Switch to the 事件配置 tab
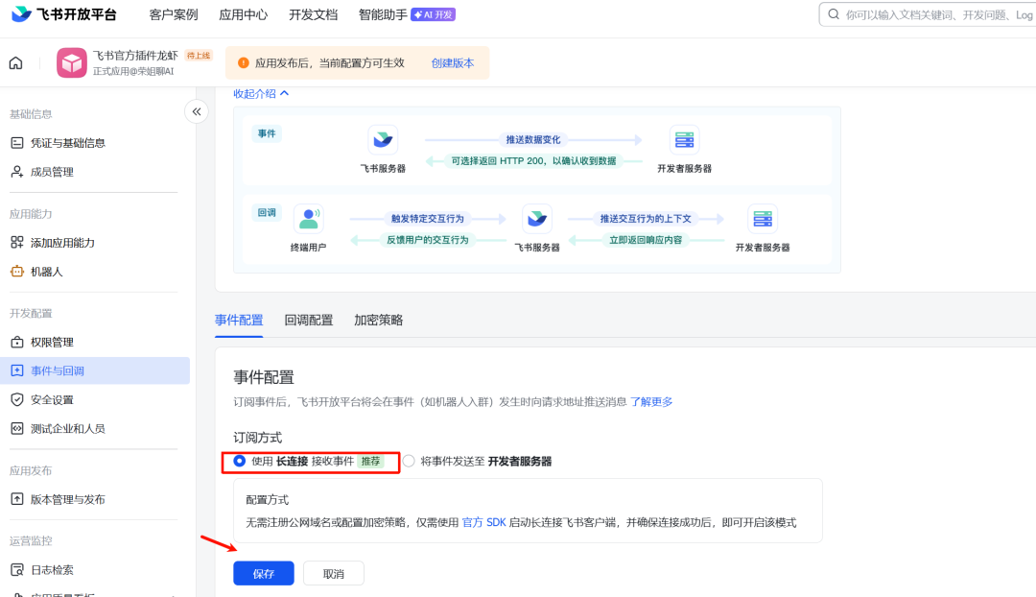The height and width of the screenshot is (597, 1036). coord(239,320)
